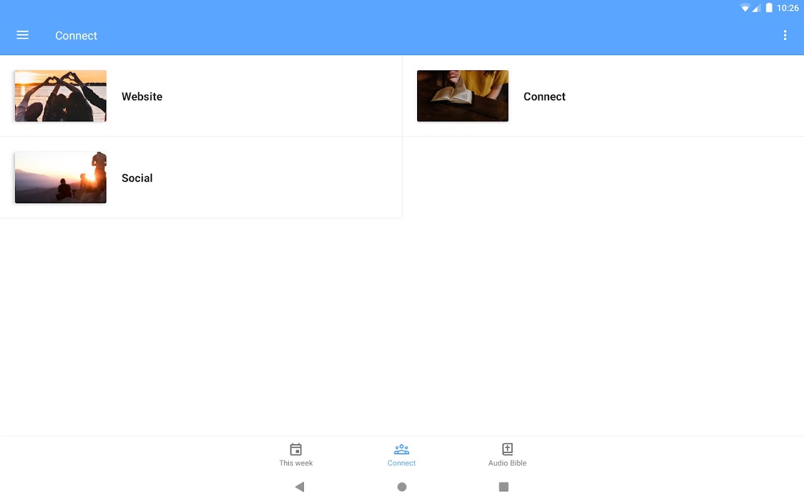Open the Website list item
This screenshot has width=804, height=502.
[x=201, y=96]
